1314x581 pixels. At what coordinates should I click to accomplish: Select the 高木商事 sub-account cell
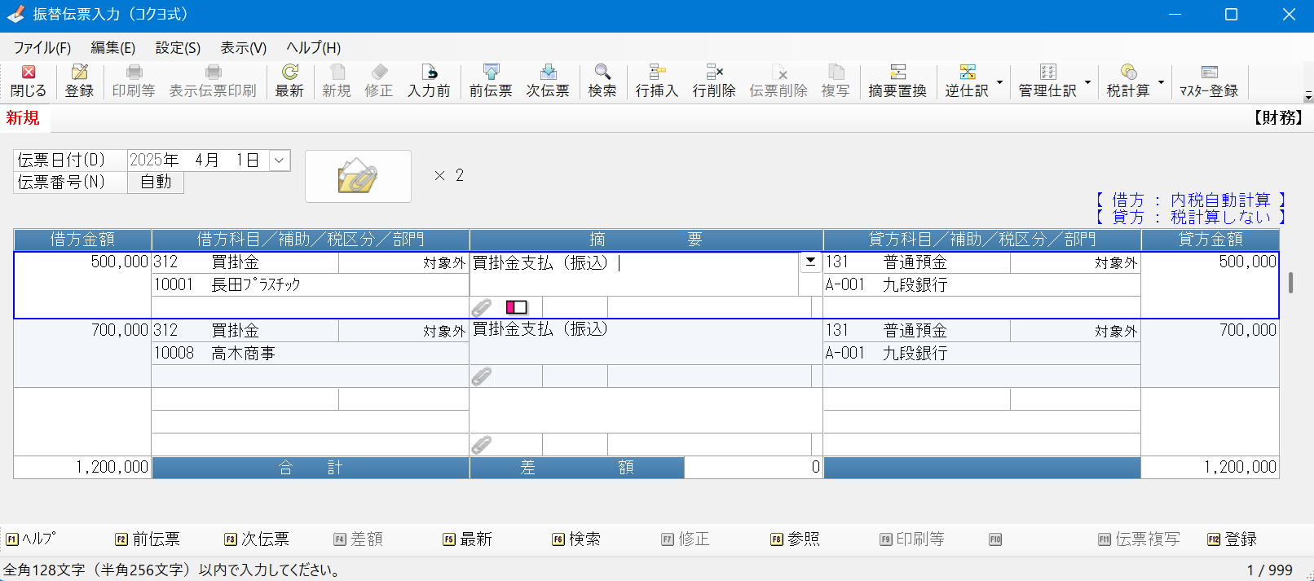point(310,353)
